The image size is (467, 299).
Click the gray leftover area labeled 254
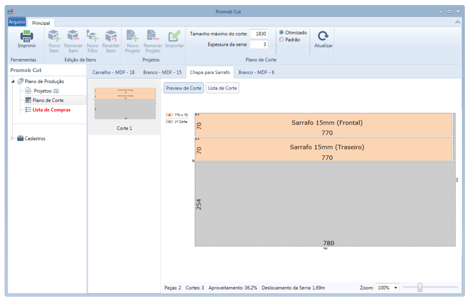click(325, 204)
